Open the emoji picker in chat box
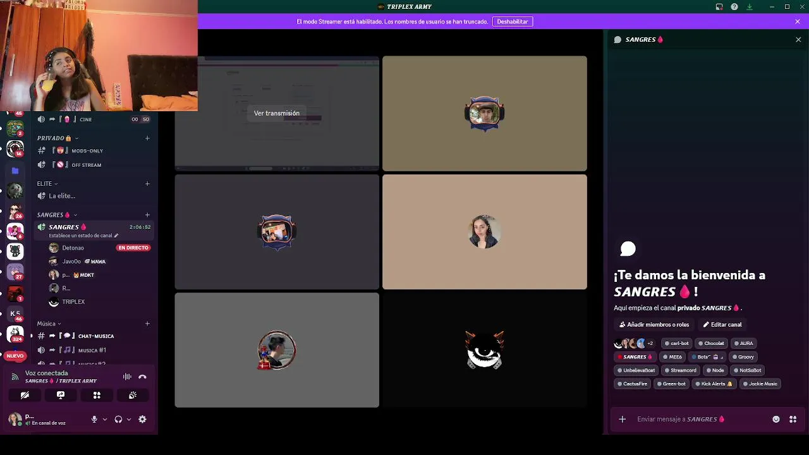The width and height of the screenshot is (809, 455). [776, 419]
